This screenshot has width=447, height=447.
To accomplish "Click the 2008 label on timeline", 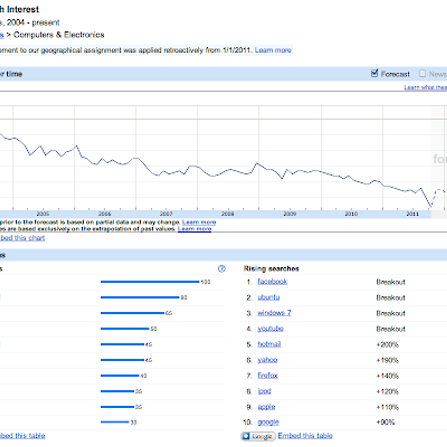I will [x=227, y=214].
